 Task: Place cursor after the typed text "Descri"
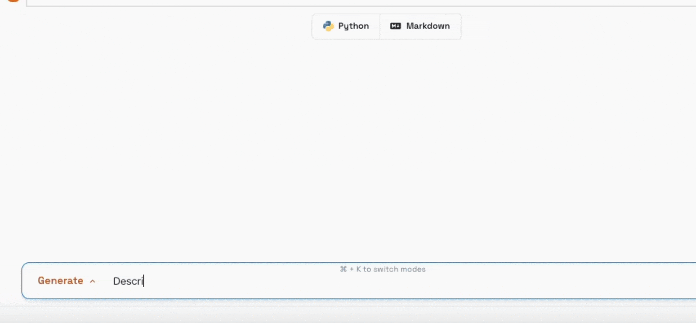(x=144, y=281)
